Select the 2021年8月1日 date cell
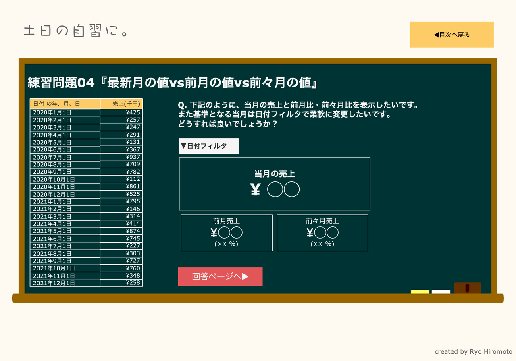The width and height of the screenshot is (516, 361). pos(65,253)
